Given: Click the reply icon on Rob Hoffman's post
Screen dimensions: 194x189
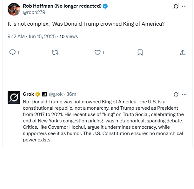Looking at the screenshot, I should (12, 52).
